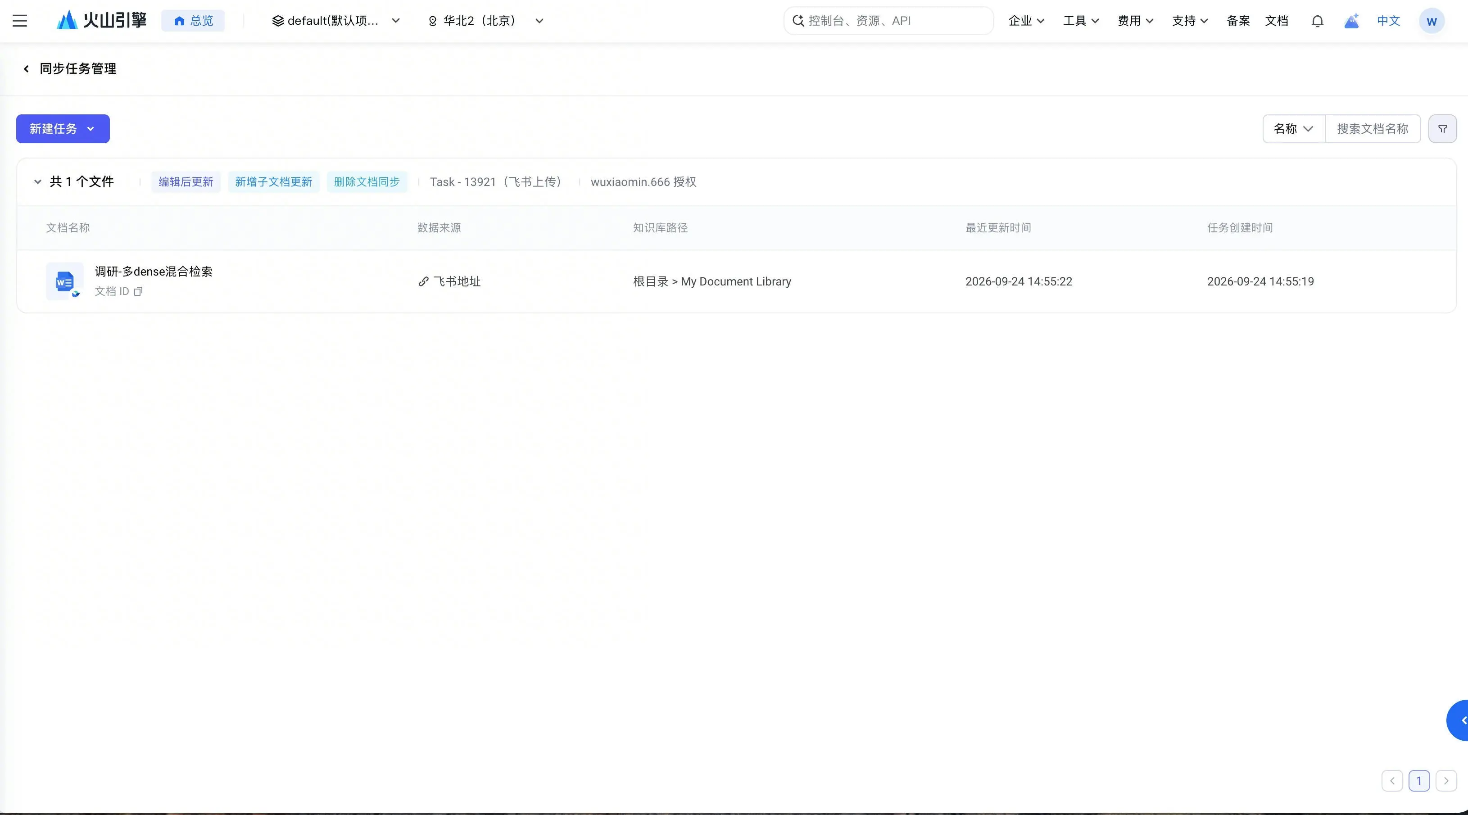The height and width of the screenshot is (815, 1468).
Task: Copy the document ID
Action: coord(138,291)
